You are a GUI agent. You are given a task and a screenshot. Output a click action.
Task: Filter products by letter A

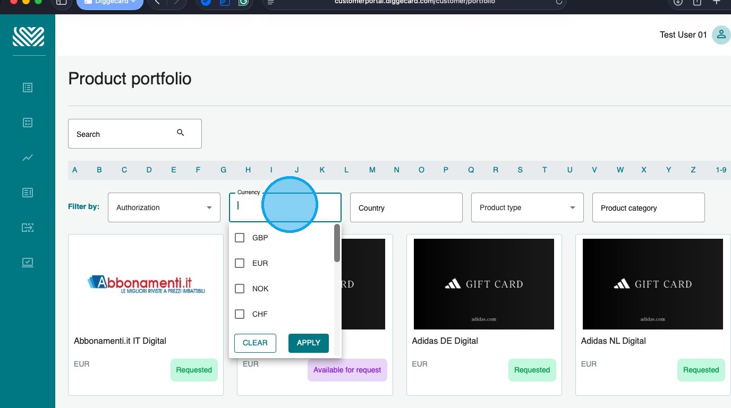point(75,170)
